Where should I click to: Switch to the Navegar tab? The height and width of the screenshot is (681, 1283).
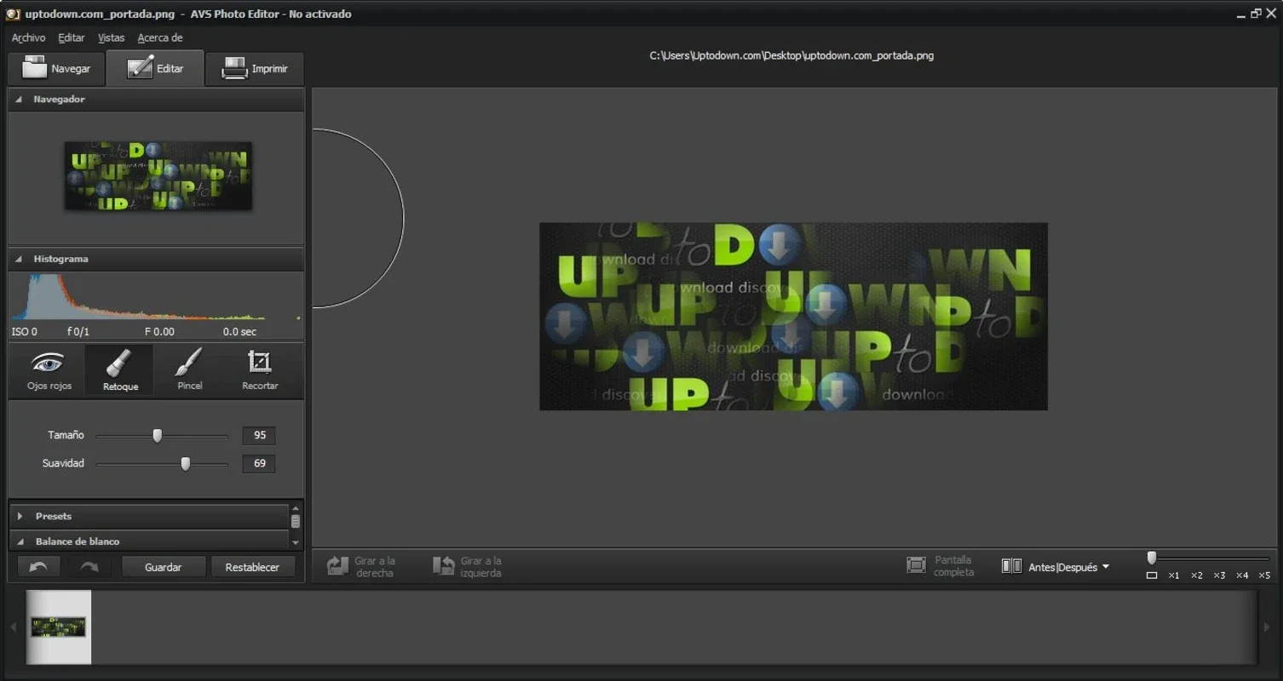tap(56, 68)
